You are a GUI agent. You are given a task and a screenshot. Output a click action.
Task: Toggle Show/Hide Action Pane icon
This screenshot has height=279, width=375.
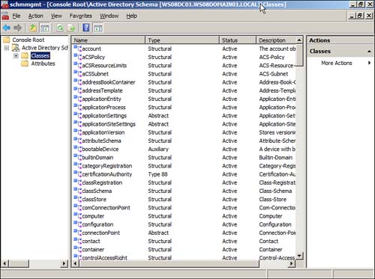point(98,28)
